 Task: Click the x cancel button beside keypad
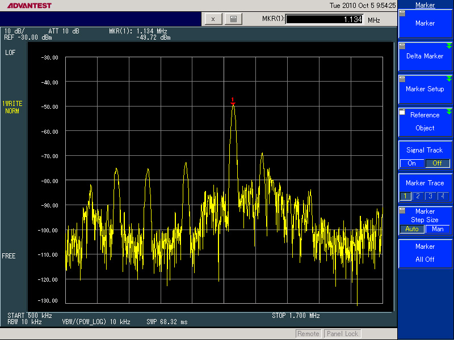point(213,19)
